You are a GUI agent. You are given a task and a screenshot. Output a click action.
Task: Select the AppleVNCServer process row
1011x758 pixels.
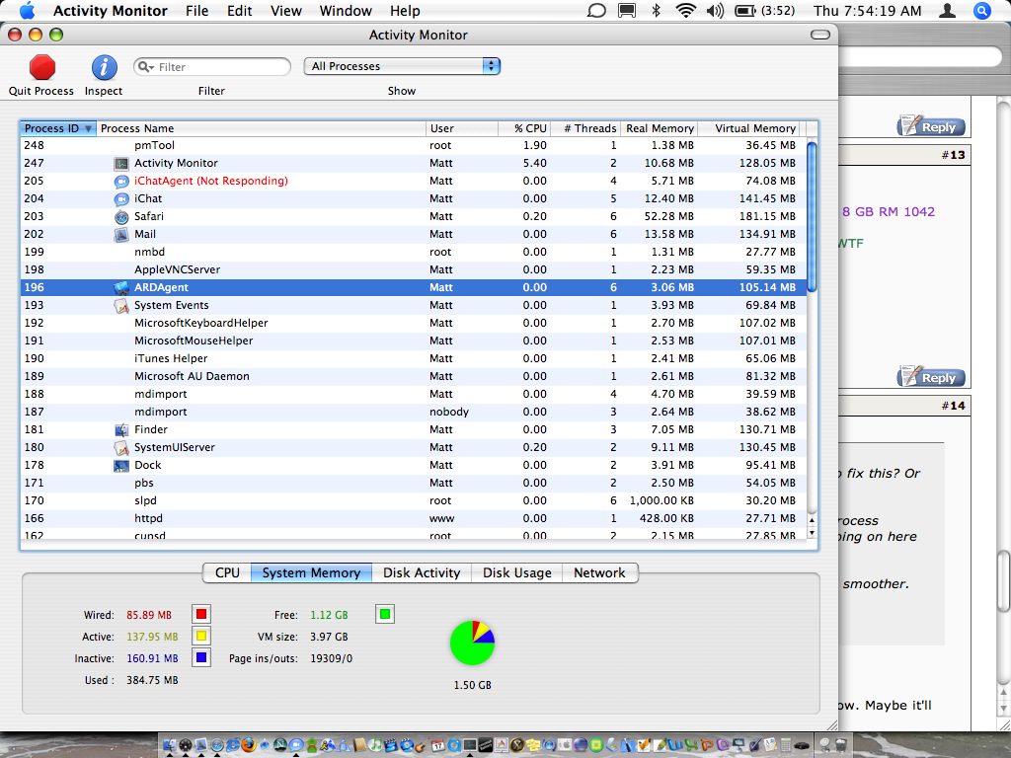(414, 270)
